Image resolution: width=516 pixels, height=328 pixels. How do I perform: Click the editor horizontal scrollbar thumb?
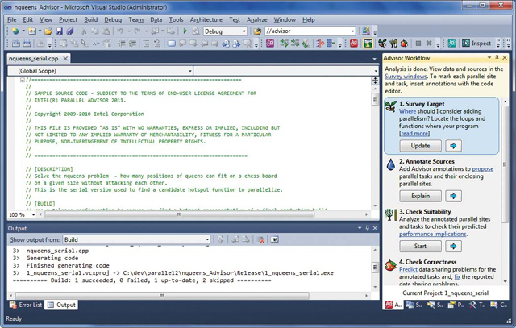point(179,214)
